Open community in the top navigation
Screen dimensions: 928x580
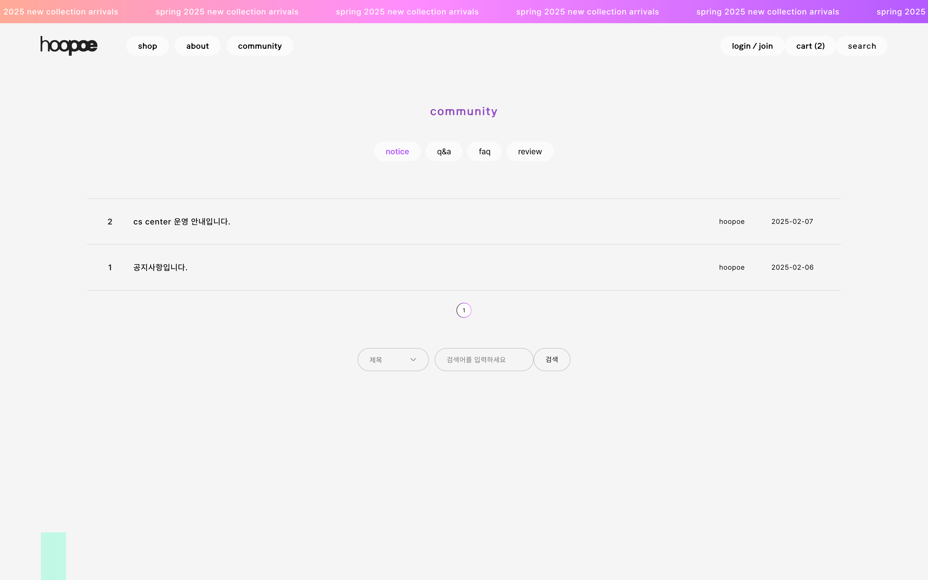pos(260,46)
